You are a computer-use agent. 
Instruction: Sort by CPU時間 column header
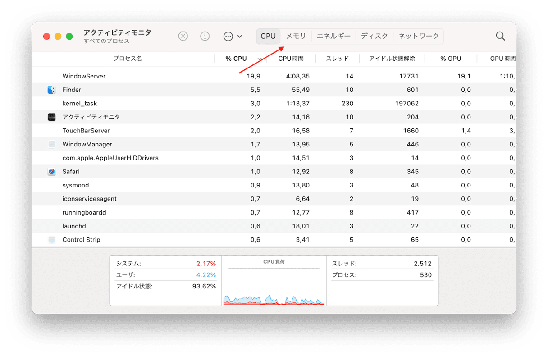click(x=291, y=59)
